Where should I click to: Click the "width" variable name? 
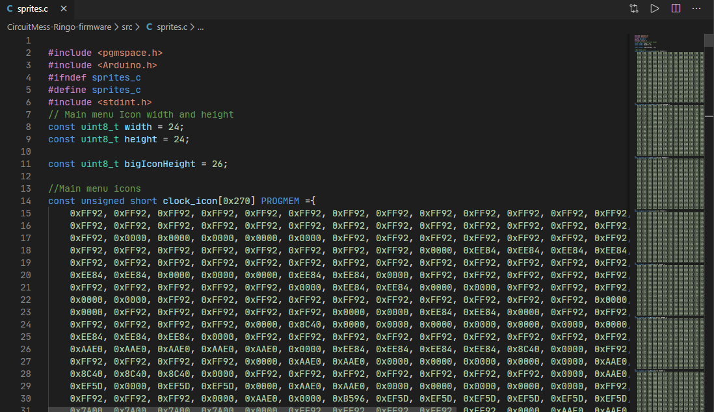138,127
